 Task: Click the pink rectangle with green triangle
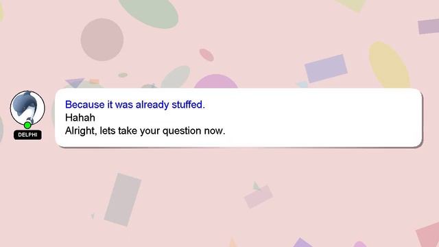click(x=259, y=196)
